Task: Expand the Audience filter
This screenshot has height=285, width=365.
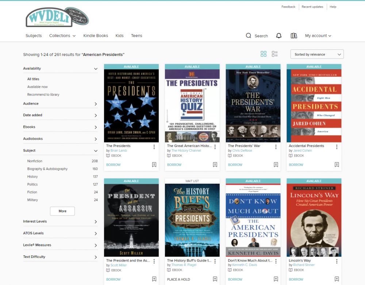Action: [60, 104]
